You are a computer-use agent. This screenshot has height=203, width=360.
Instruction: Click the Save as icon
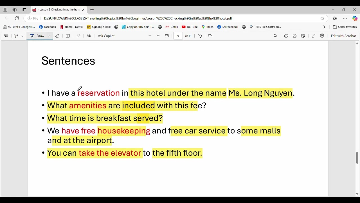click(303, 36)
